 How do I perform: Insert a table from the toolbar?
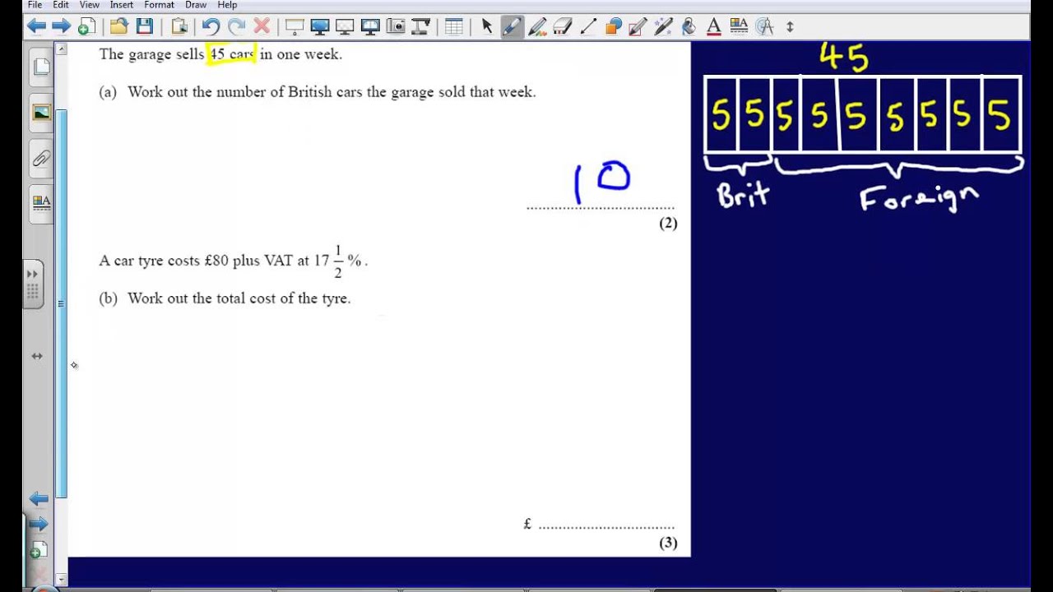coord(453,26)
